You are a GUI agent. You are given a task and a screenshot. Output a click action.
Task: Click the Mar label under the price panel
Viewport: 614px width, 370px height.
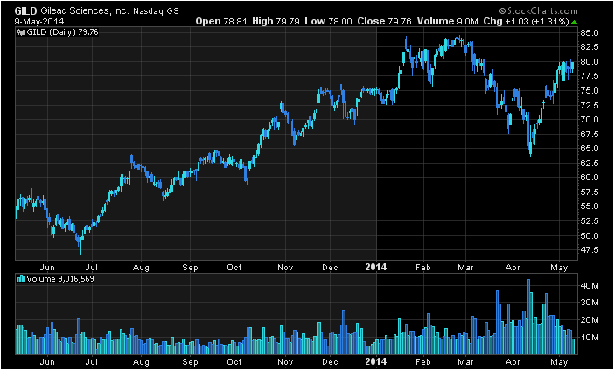click(x=466, y=268)
